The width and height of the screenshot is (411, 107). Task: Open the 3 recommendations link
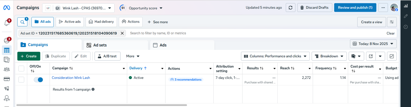[x=186, y=80]
